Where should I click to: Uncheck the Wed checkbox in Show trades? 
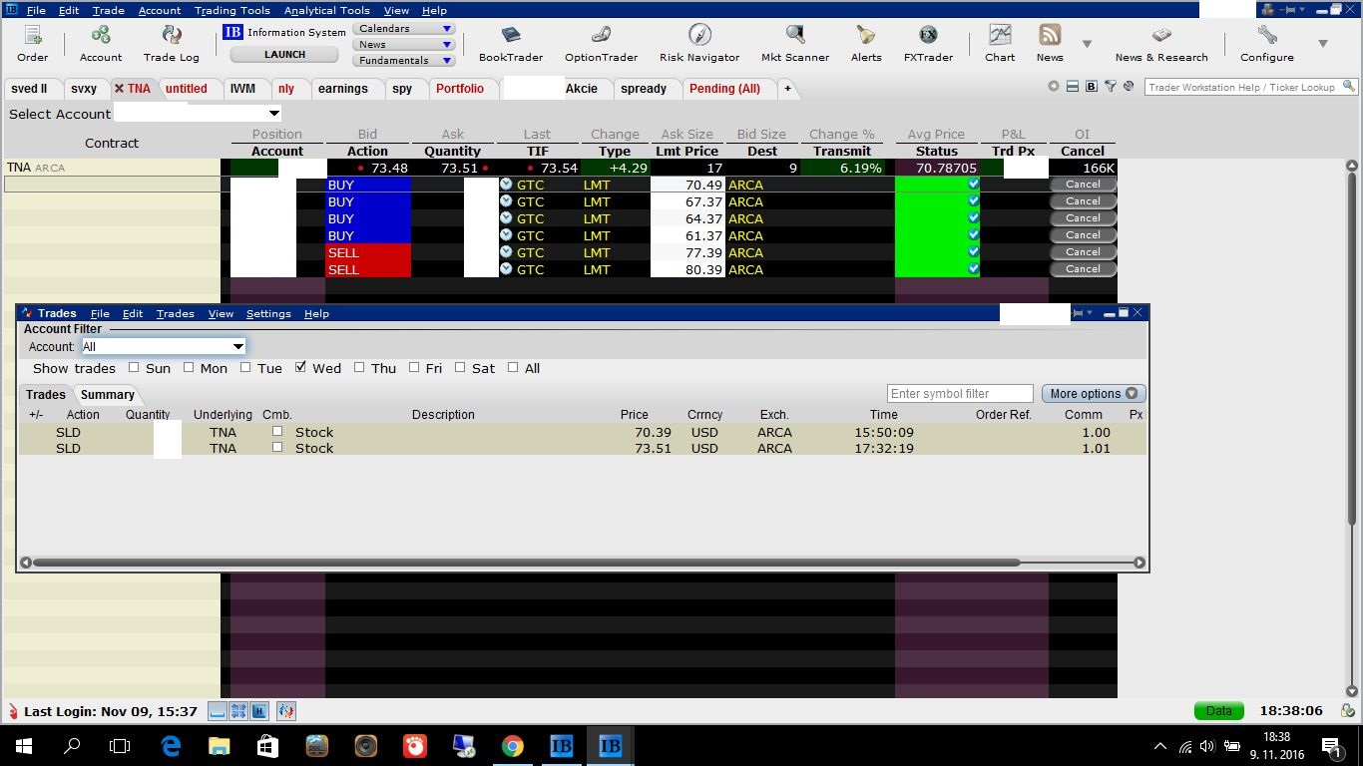click(x=300, y=368)
